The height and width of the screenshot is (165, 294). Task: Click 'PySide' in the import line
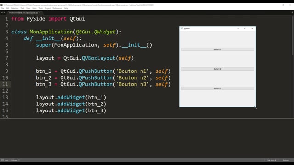coord(36,19)
